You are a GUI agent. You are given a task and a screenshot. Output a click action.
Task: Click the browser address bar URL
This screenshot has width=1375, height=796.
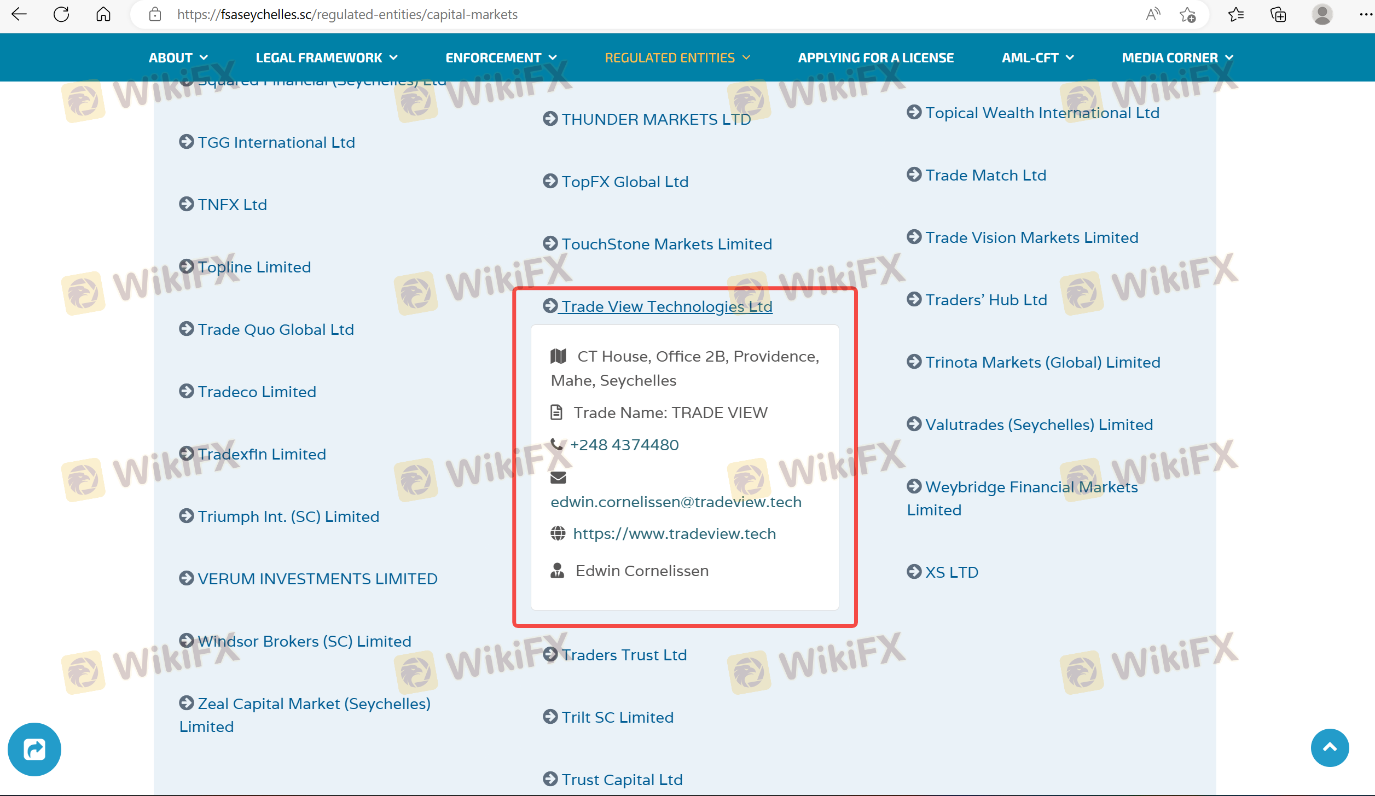347,14
